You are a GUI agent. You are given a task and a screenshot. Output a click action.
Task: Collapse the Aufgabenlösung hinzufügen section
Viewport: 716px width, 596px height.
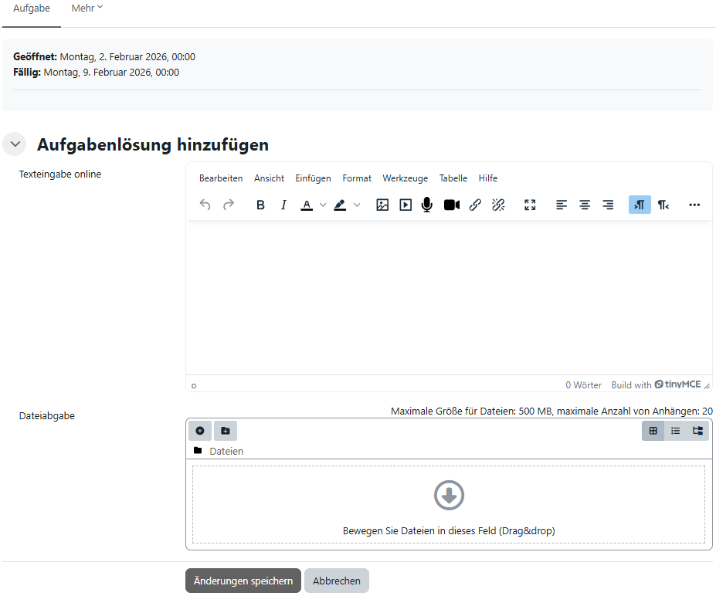pyautogui.click(x=15, y=144)
